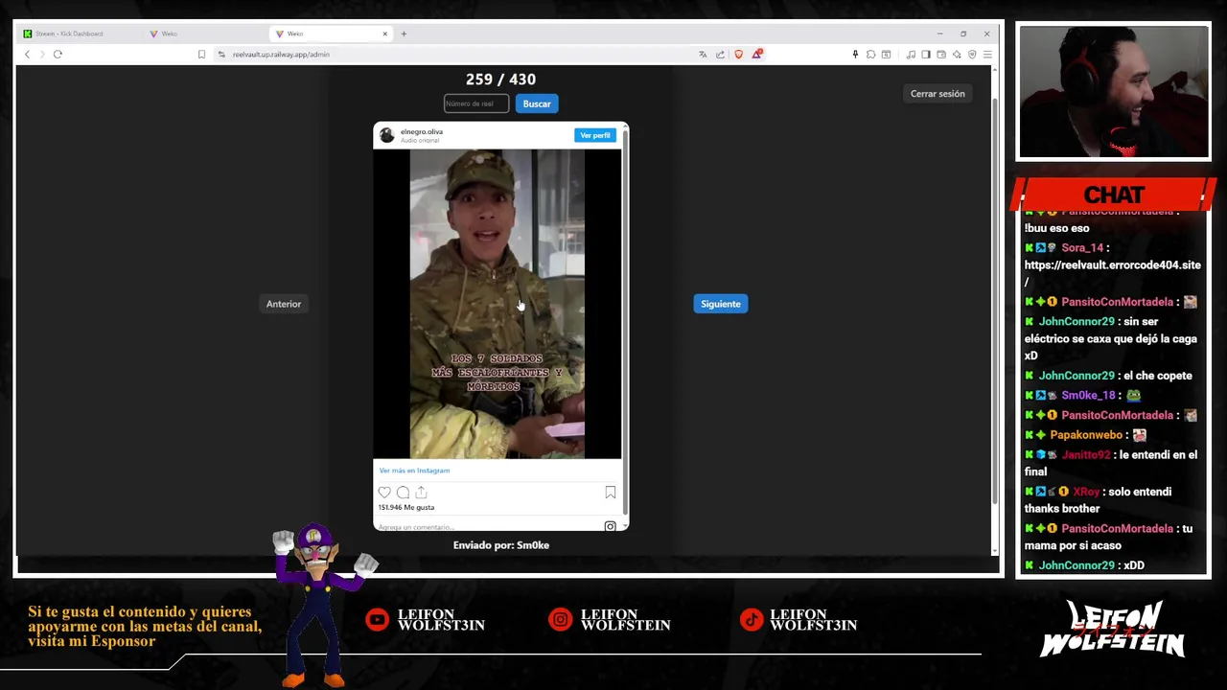Click the Anterior button
The height and width of the screenshot is (690, 1227).
tap(284, 304)
